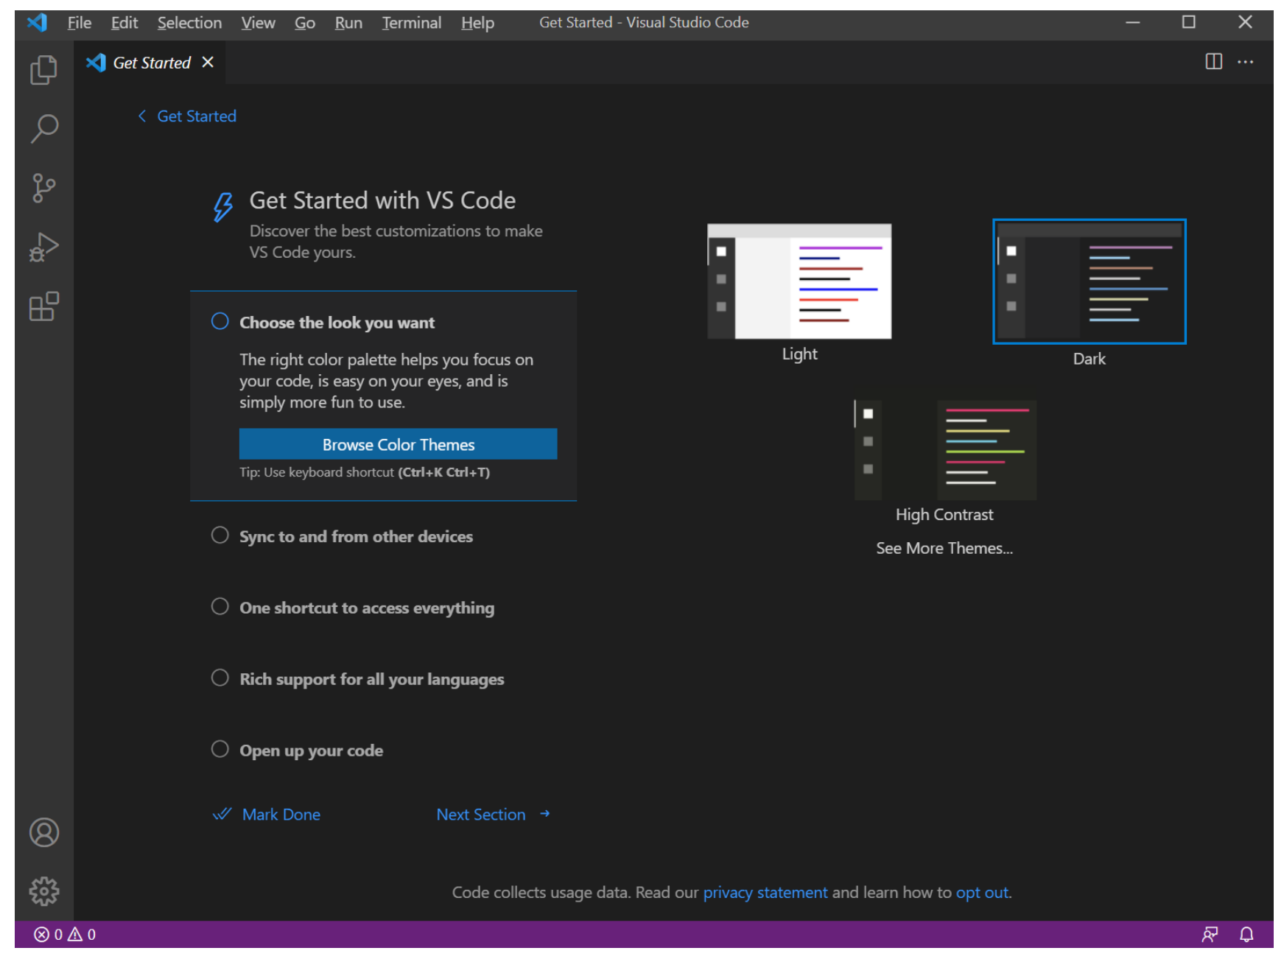
Task: Click the keyboard shortcut tip text
Action: point(365,472)
